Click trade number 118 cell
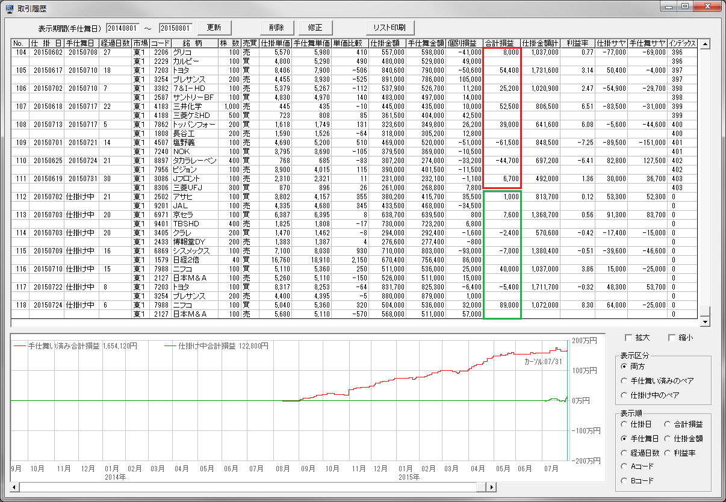Image resolution: width=726 pixels, height=502 pixels. (19, 305)
